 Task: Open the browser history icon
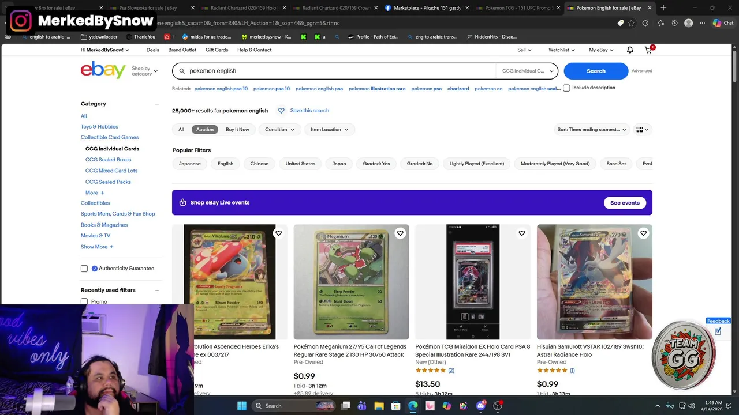click(674, 23)
